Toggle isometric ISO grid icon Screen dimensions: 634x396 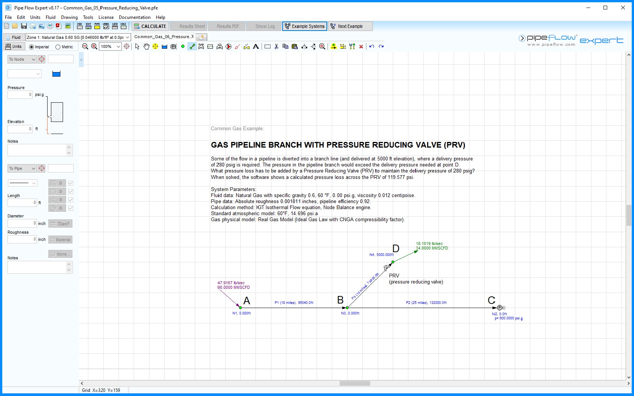coord(80,26)
